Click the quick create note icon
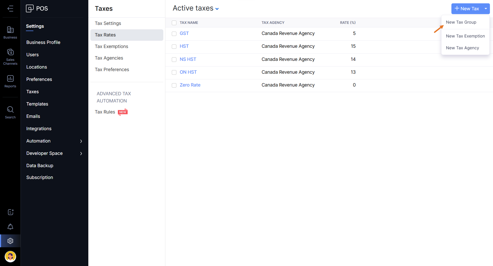Image resolution: width=493 pixels, height=266 pixels. pyautogui.click(x=10, y=212)
